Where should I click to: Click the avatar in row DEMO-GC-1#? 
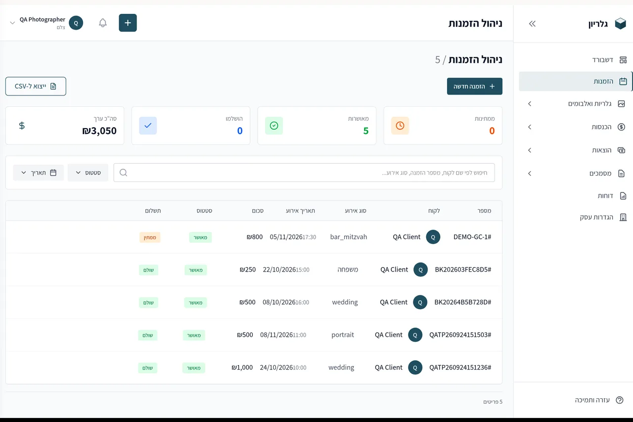coord(433,237)
